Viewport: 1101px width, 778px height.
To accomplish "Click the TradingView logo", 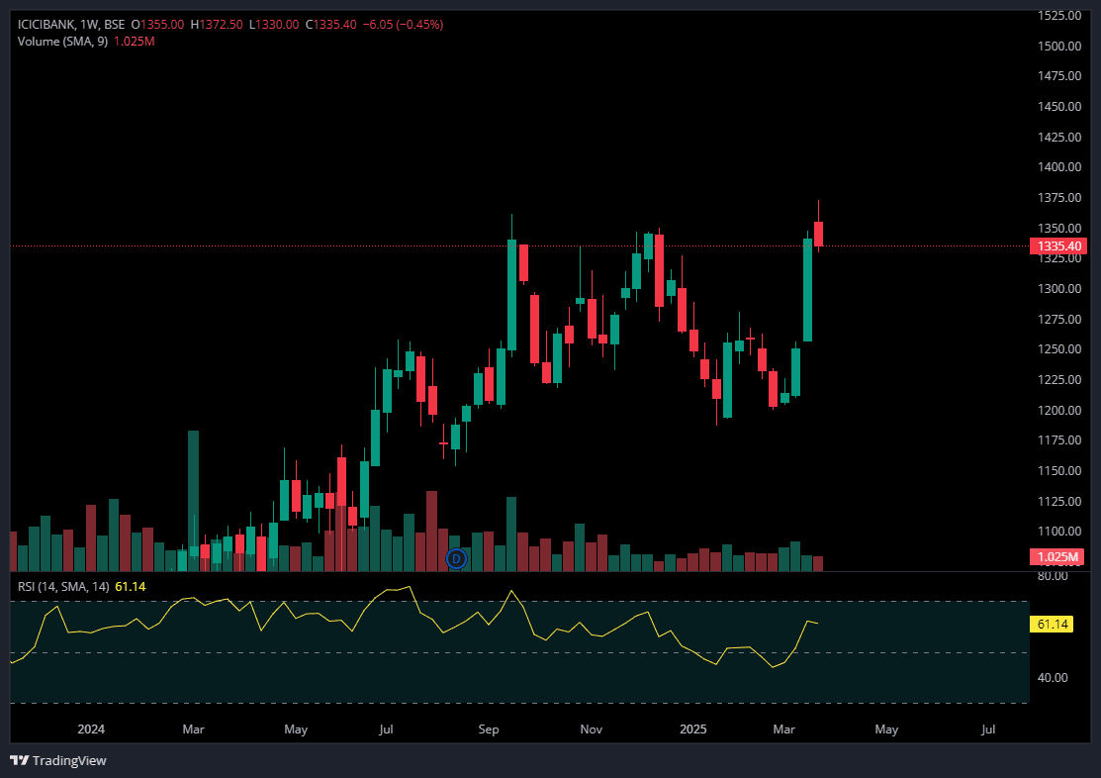I will tap(58, 760).
